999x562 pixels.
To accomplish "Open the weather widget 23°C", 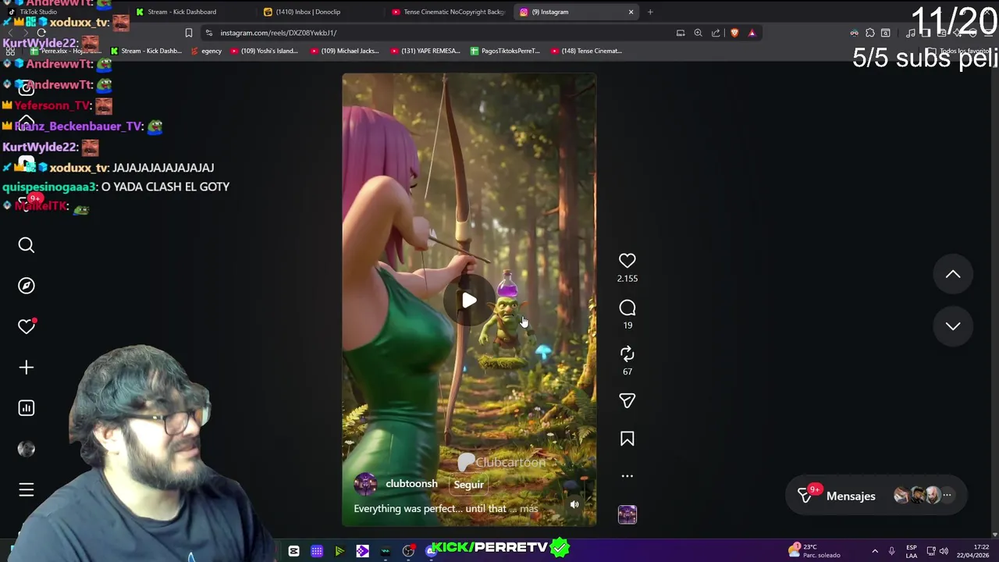I will pos(815,550).
